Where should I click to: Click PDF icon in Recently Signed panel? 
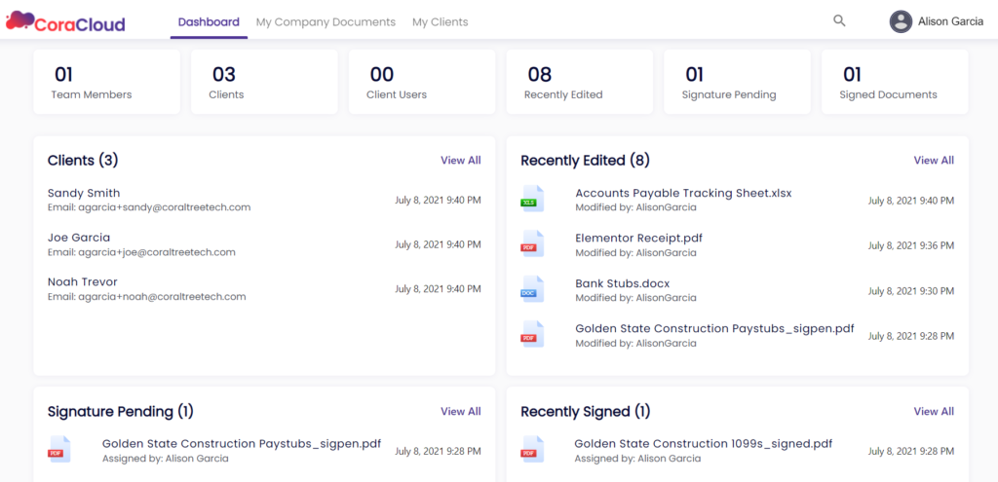(531, 449)
